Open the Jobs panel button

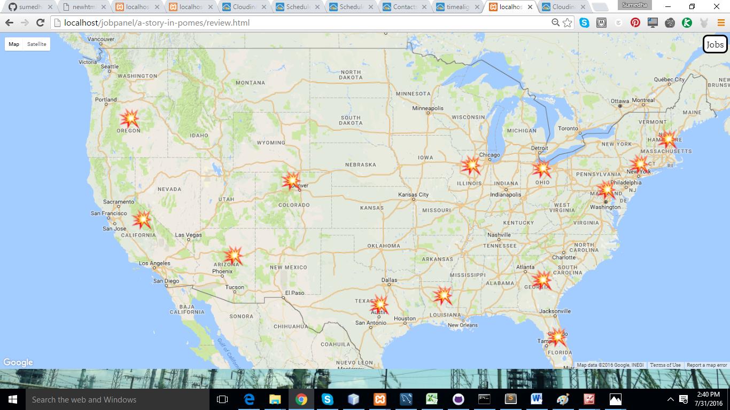pyautogui.click(x=715, y=44)
